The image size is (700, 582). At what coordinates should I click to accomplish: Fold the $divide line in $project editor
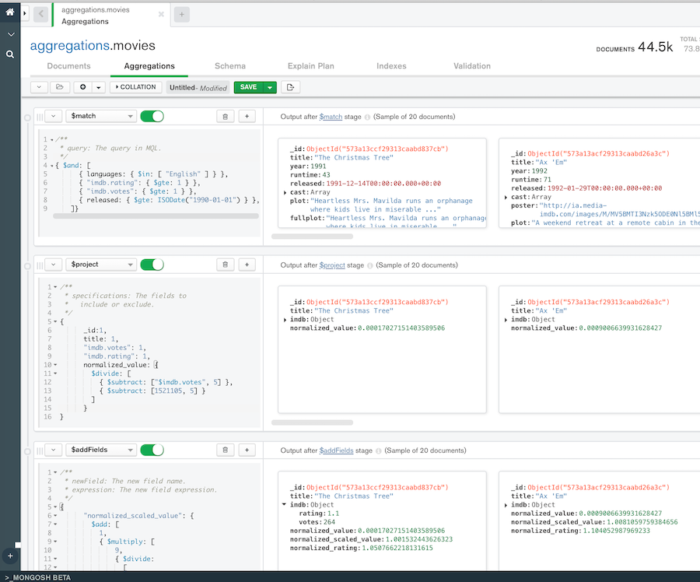[55, 373]
